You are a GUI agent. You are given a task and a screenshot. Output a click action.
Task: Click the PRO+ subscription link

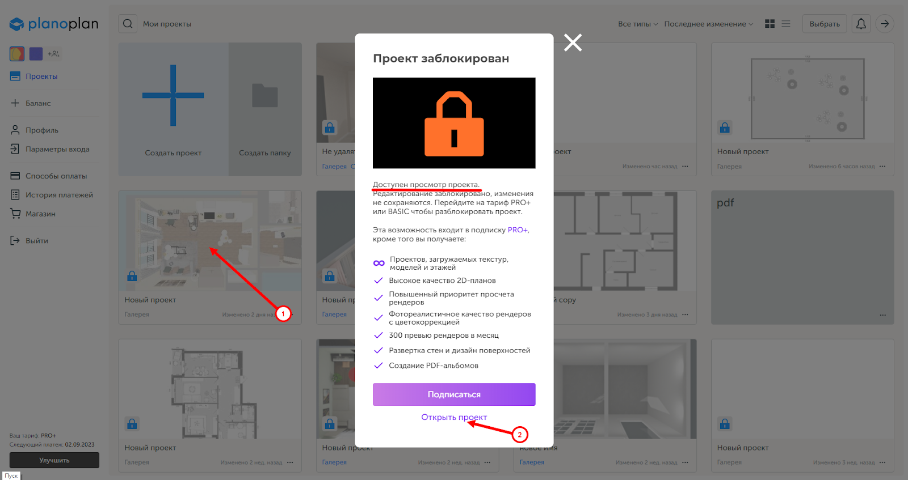518,230
